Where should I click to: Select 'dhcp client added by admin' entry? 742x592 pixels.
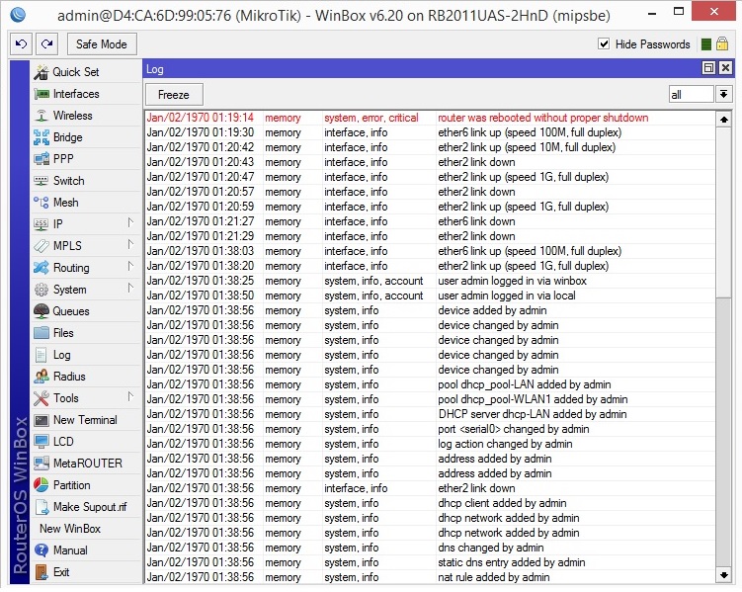click(430, 503)
